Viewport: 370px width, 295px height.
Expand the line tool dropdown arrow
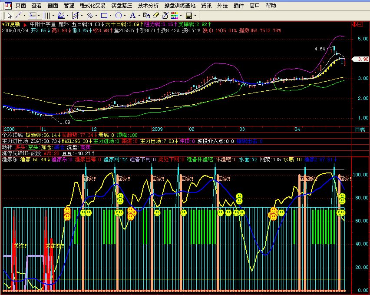click(25, 15)
